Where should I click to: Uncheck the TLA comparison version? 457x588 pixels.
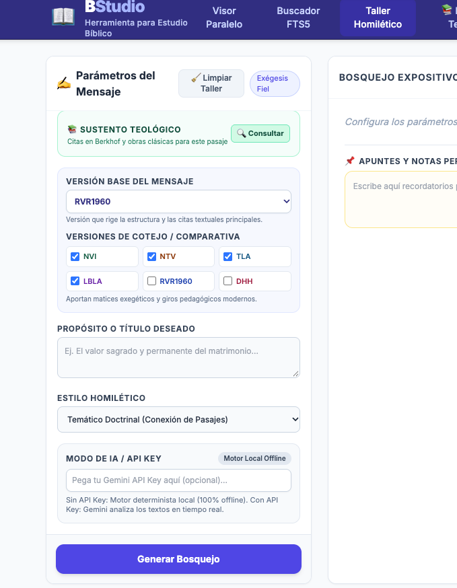coord(227,256)
